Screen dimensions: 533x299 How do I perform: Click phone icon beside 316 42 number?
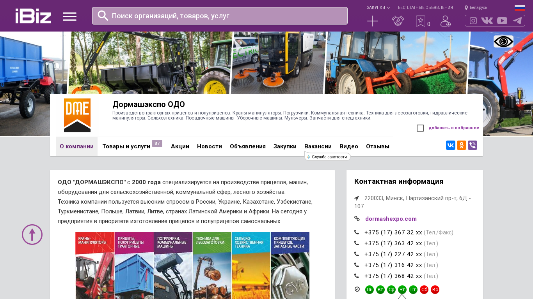tap(357, 265)
